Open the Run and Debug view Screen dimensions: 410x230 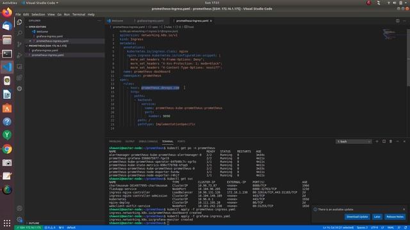(19, 56)
